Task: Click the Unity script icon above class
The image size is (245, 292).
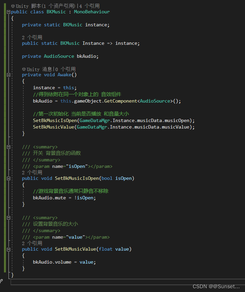Action: click(13, 6)
